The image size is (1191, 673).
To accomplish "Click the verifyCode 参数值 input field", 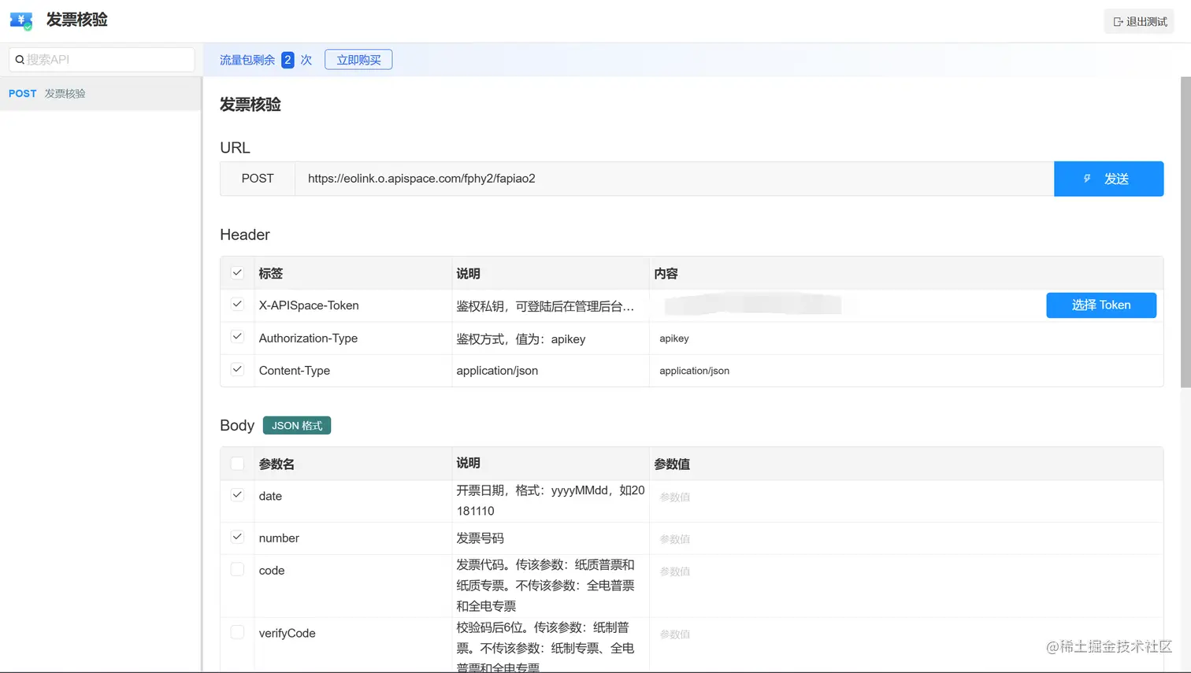I will (x=906, y=634).
